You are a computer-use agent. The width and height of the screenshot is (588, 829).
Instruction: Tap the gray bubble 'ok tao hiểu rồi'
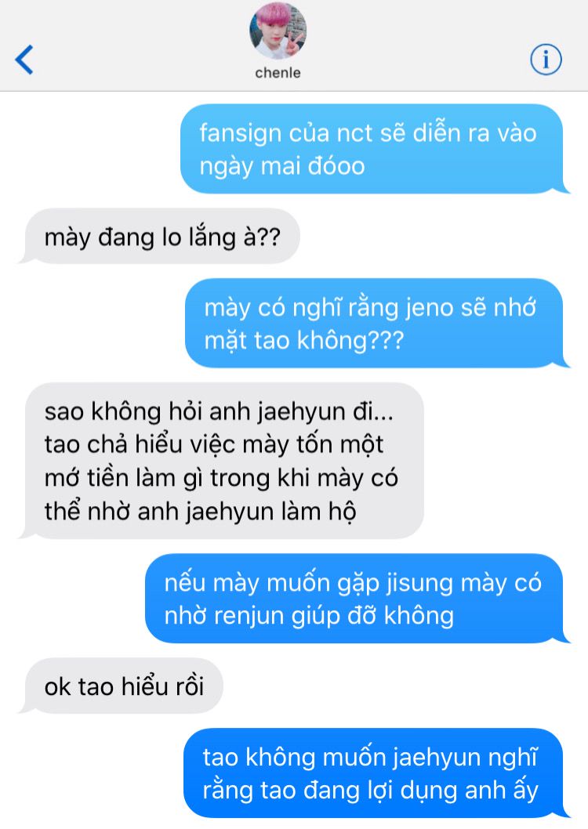pos(121,686)
